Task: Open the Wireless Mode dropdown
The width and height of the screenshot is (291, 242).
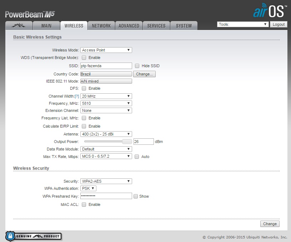Action: pos(106,50)
